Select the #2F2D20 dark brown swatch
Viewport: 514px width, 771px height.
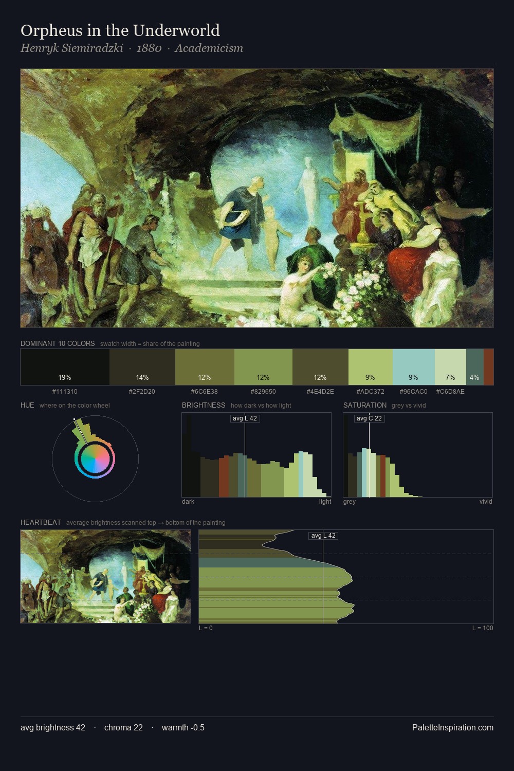(142, 367)
